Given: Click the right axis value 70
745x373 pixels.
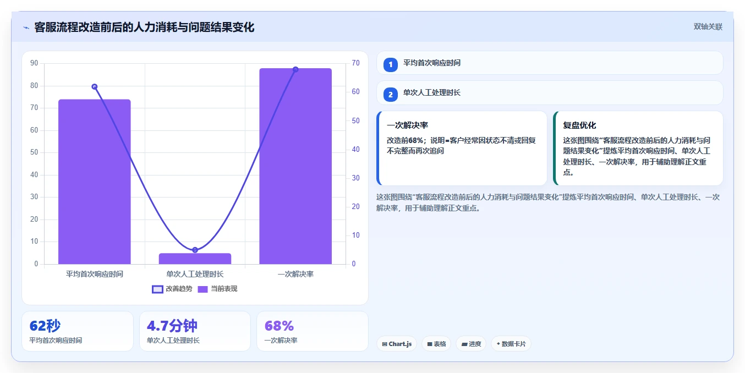Looking at the screenshot, I should (x=356, y=63).
